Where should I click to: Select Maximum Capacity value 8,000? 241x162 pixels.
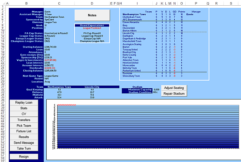click(157, 90)
